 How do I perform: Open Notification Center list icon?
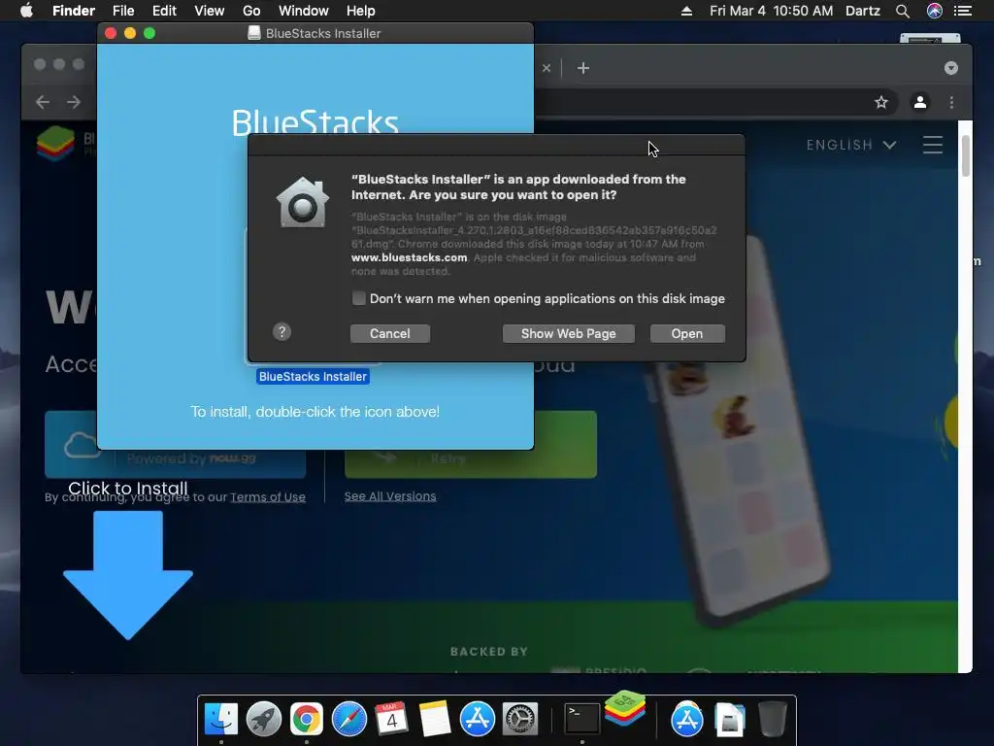pyautogui.click(x=963, y=11)
